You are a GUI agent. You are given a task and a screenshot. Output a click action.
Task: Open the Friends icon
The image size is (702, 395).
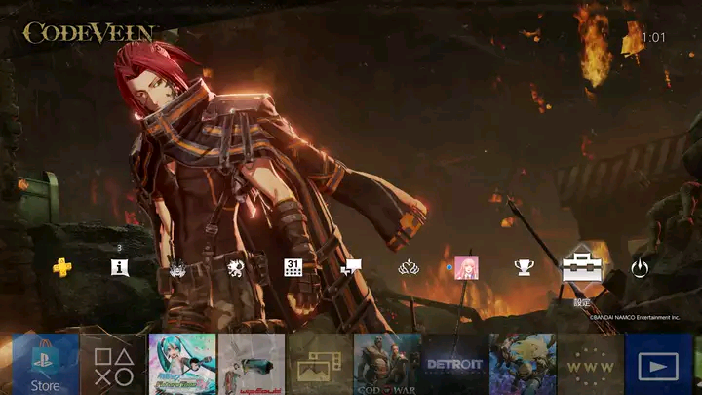coord(177,268)
